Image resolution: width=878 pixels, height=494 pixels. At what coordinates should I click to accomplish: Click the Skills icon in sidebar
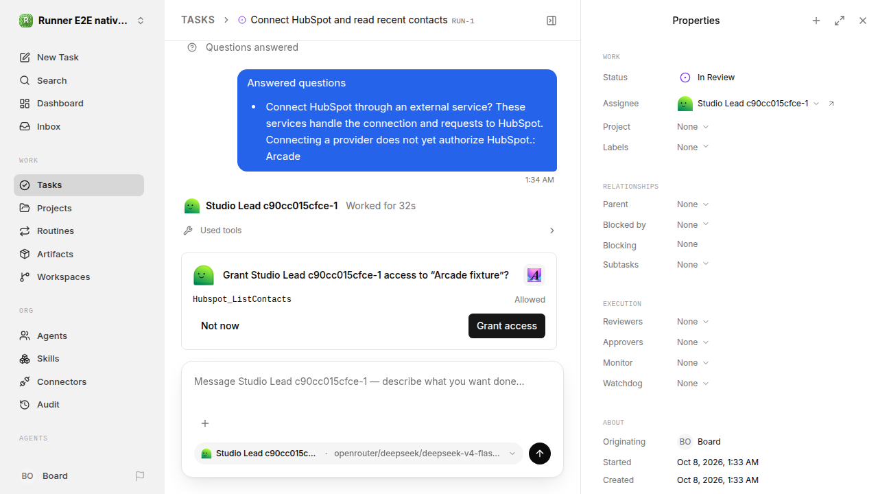pyautogui.click(x=25, y=359)
